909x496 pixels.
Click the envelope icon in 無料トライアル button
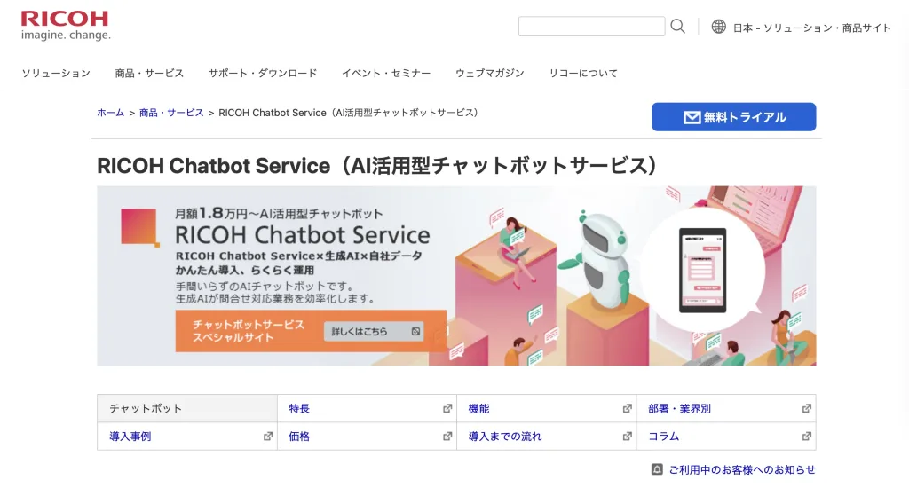692,118
